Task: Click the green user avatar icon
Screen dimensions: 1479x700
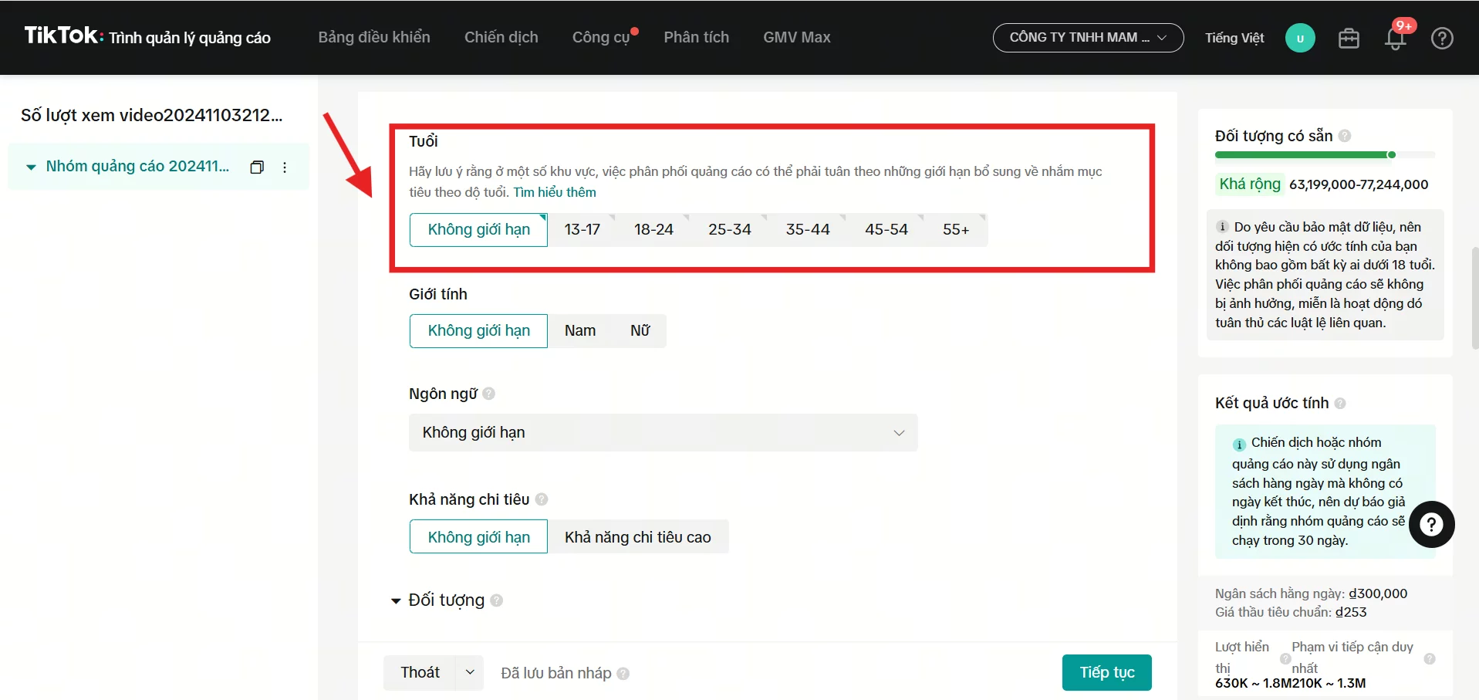Action: click(x=1300, y=38)
